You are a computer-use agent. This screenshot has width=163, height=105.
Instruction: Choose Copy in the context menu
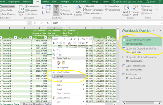coord(69,54)
